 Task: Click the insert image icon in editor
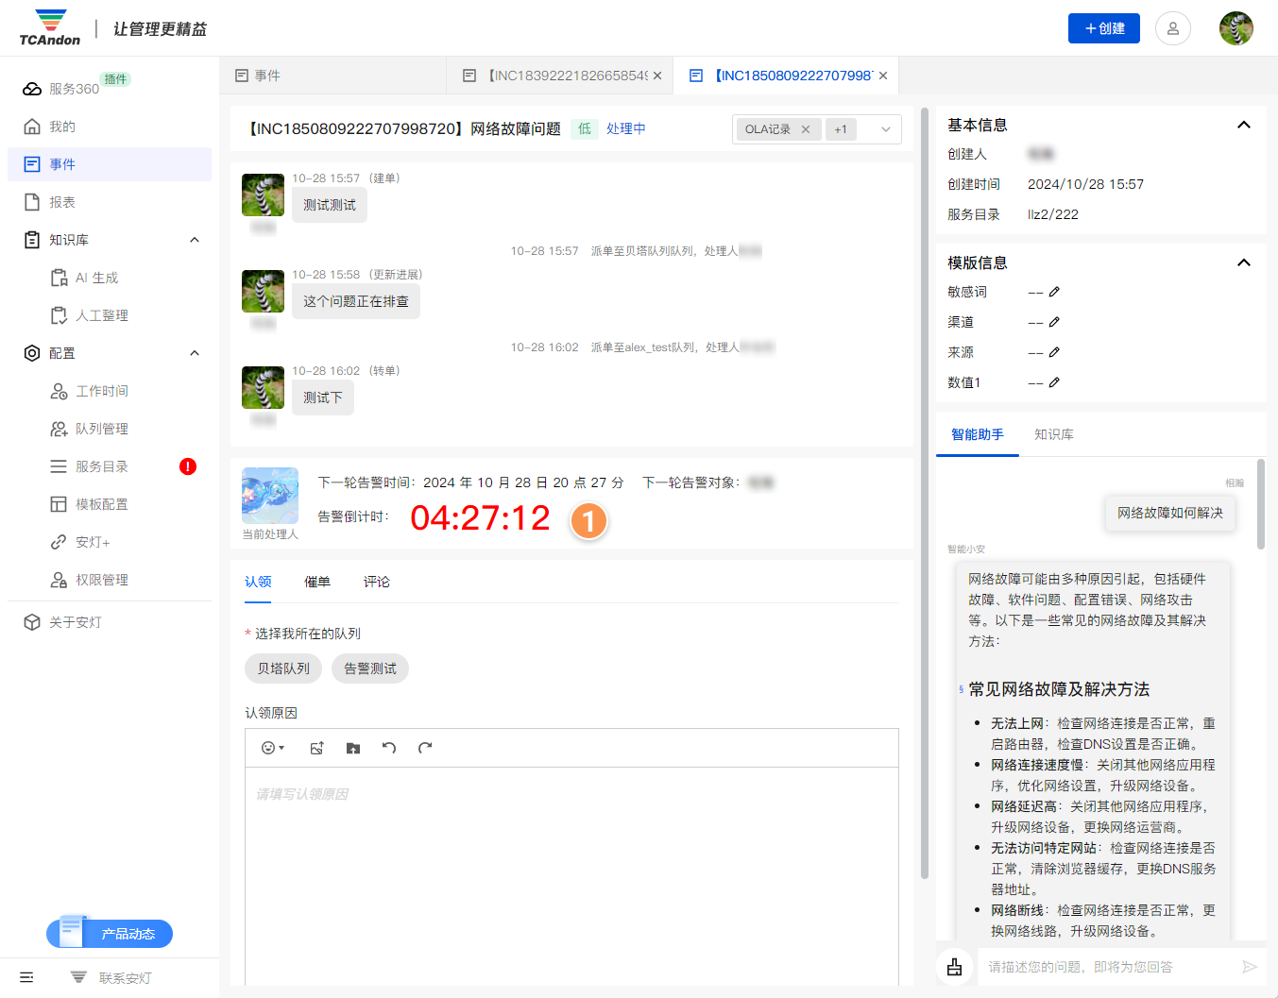pos(317,748)
